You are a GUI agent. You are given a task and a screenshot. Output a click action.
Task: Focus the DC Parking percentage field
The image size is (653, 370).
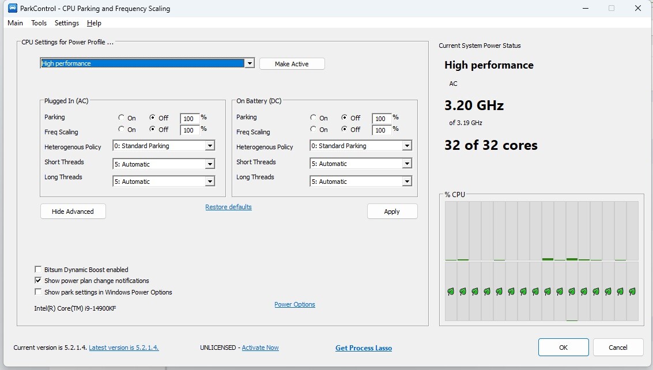pos(382,118)
